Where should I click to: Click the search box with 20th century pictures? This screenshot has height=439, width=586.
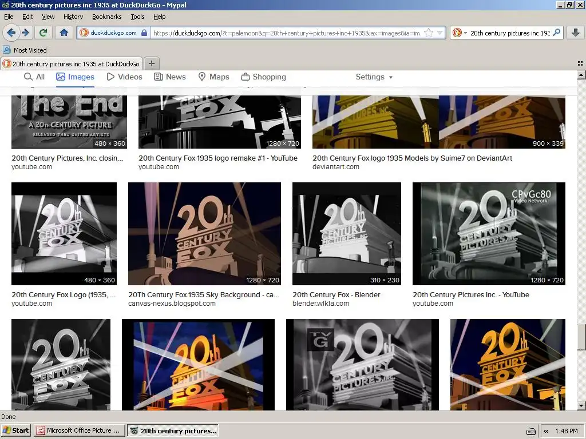point(510,33)
